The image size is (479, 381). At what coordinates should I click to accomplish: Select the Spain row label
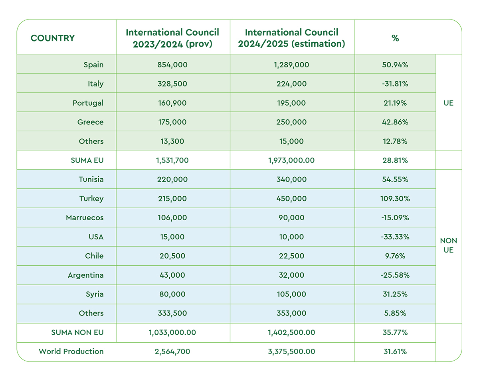click(x=93, y=65)
